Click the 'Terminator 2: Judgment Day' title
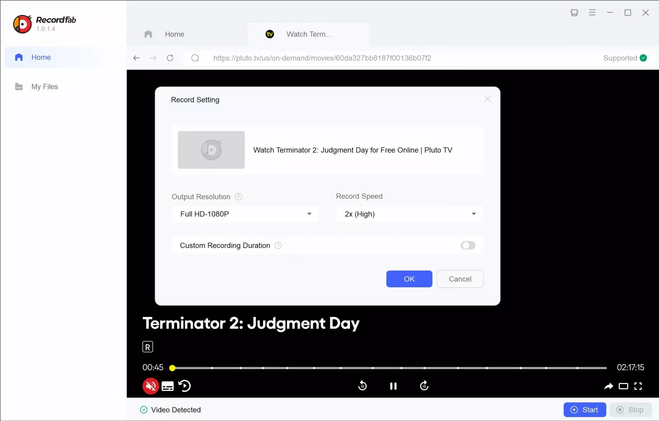Screen dimensions: 659x421 [251, 324]
